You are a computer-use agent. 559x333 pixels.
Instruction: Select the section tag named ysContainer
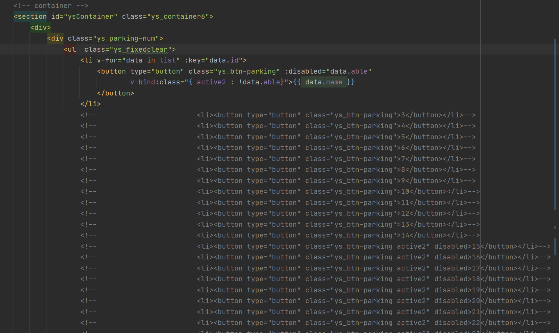point(30,16)
